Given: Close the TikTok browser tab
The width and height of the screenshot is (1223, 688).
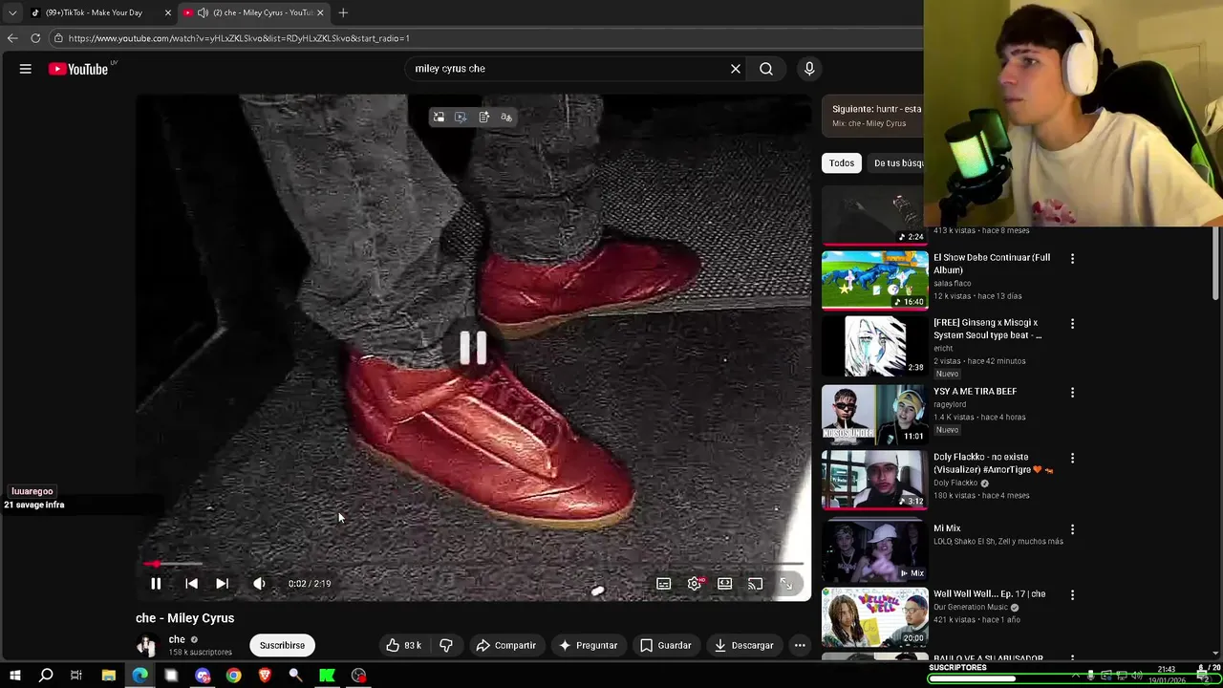Looking at the screenshot, I should coord(167,12).
